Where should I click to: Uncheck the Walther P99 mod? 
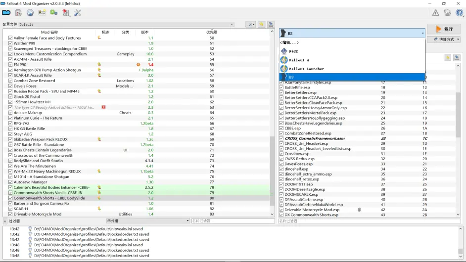click(x=10, y=43)
